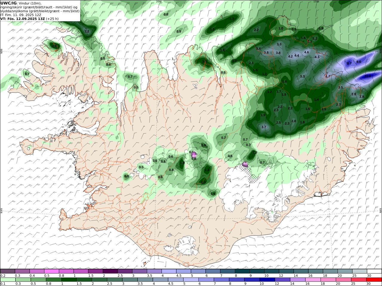Click the (+25 h) forecast offset text
This screenshot has width=382, height=286.
(52, 18)
